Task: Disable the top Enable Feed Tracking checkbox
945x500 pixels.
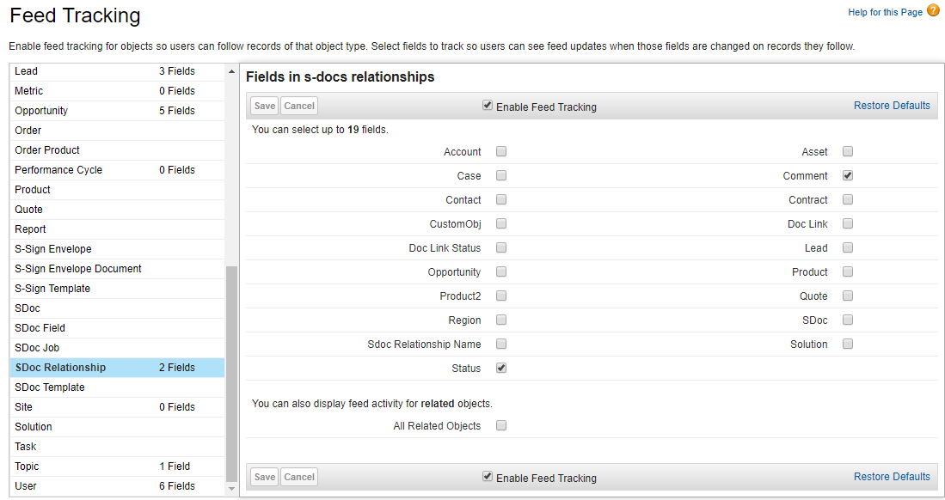Action: click(x=488, y=105)
